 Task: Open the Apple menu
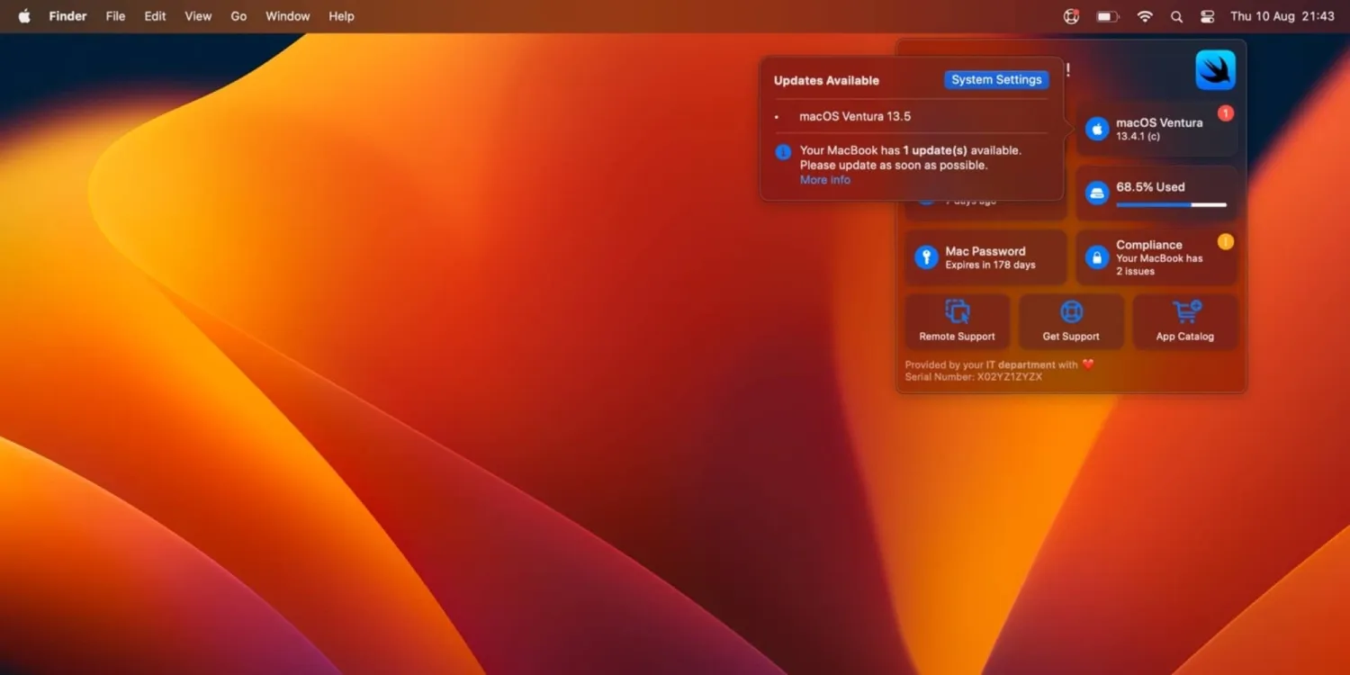[x=24, y=16]
